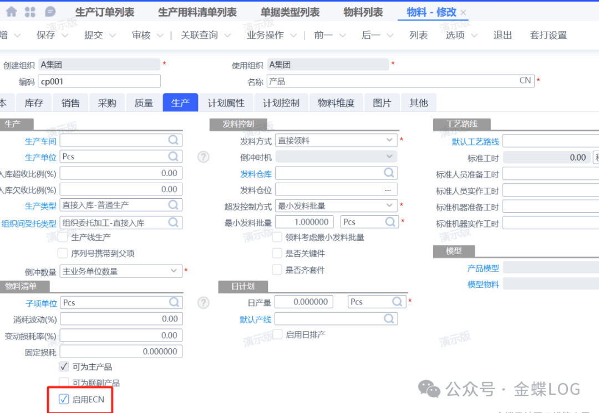
Task: Click the 编码 input field
Action: tap(99, 81)
